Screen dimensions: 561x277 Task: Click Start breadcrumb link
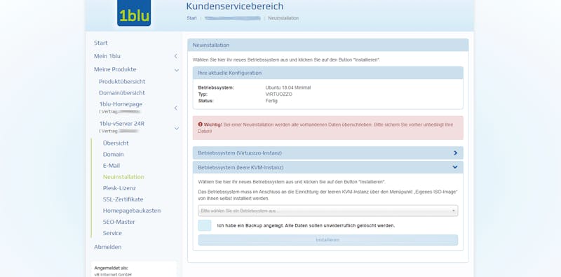point(191,18)
